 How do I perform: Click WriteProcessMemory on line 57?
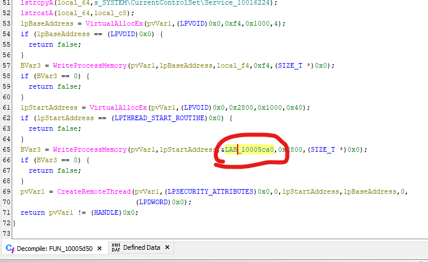(88, 65)
